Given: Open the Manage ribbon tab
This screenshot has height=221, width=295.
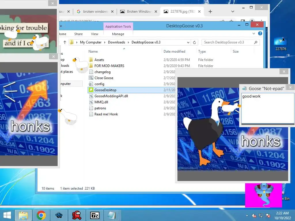Looking at the screenshot, I should point(118,34).
